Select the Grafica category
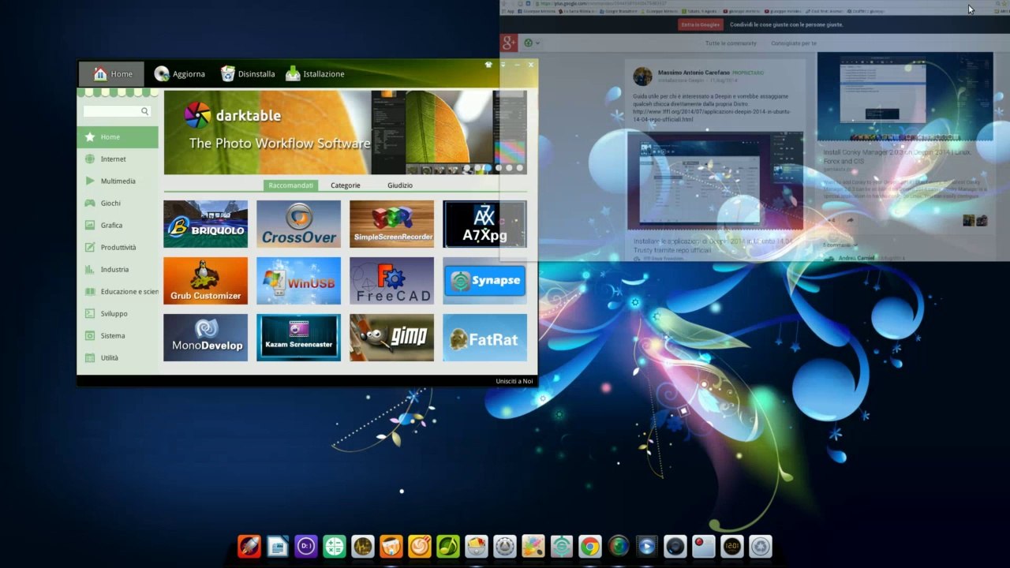 pos(118,226)
